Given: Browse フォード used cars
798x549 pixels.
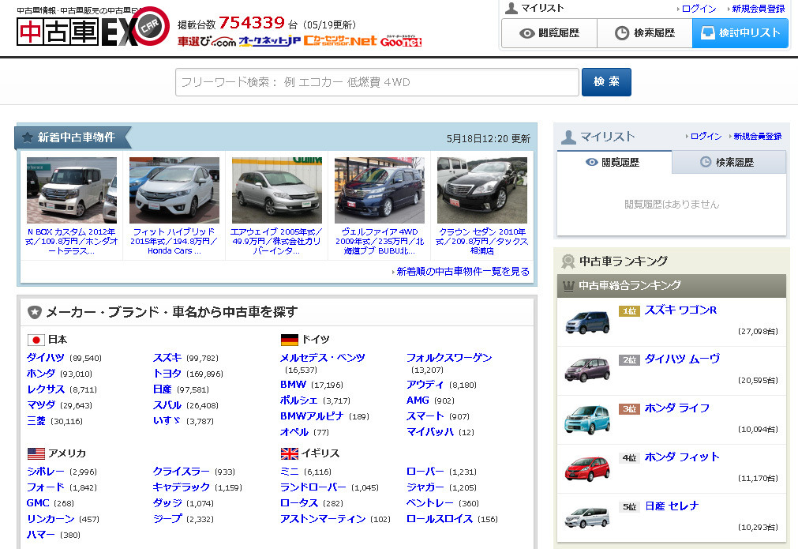Looking at the screenshot, I should point(45,487).
